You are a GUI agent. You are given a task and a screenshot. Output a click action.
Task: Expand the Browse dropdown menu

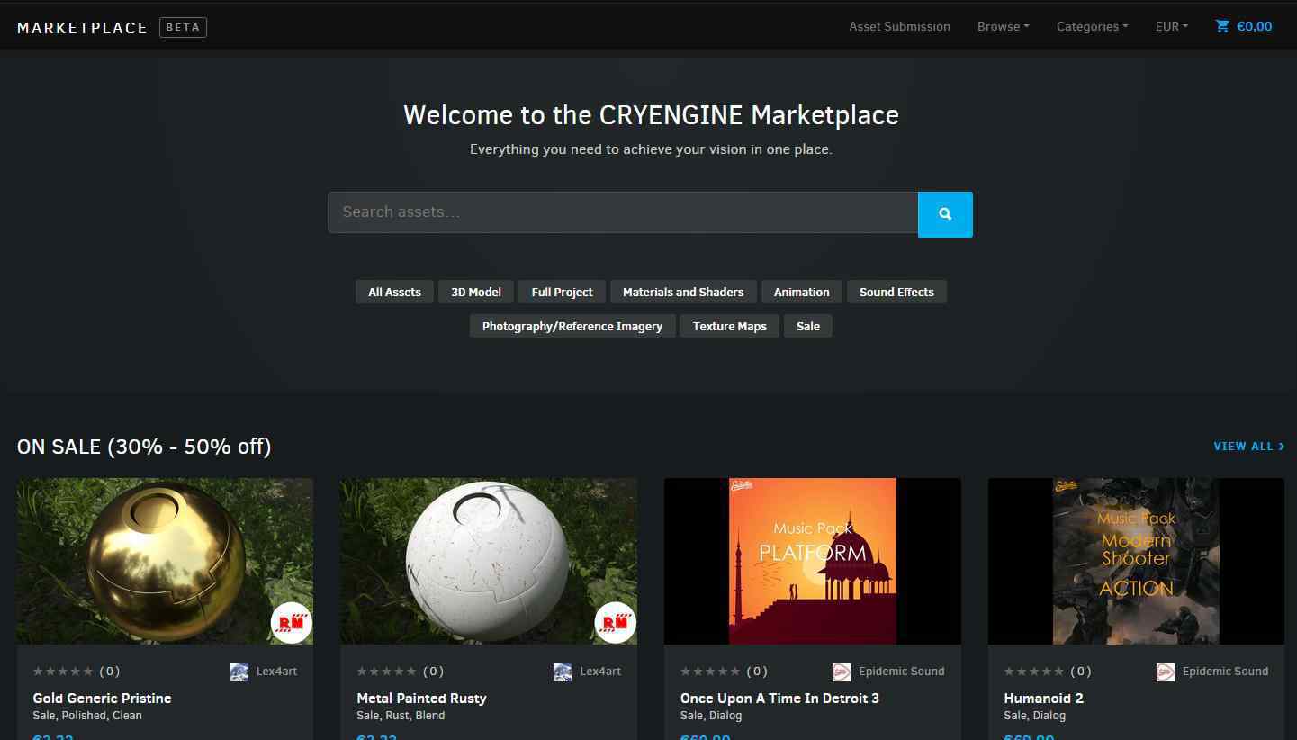click(x=1003, y=26)
